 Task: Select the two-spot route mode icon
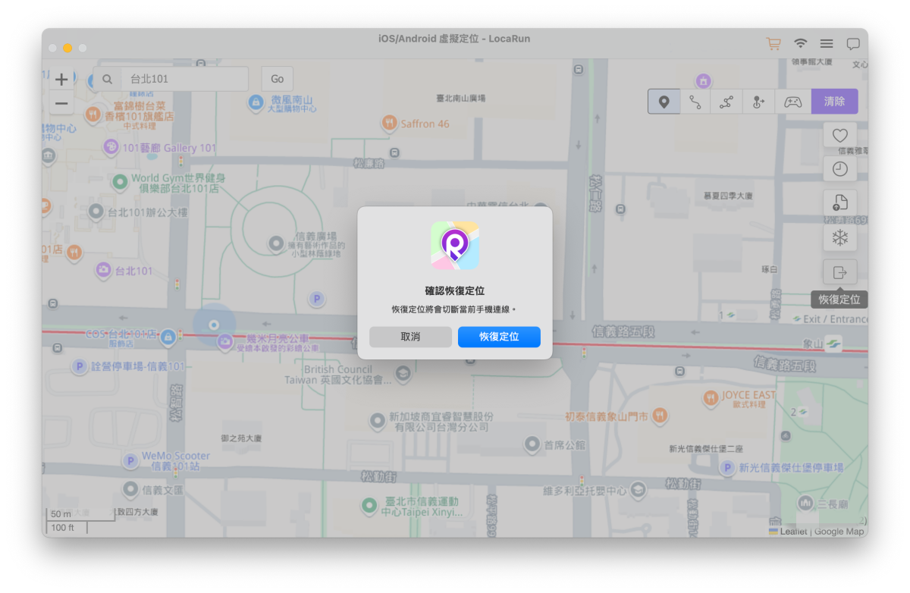coord(695,102)
